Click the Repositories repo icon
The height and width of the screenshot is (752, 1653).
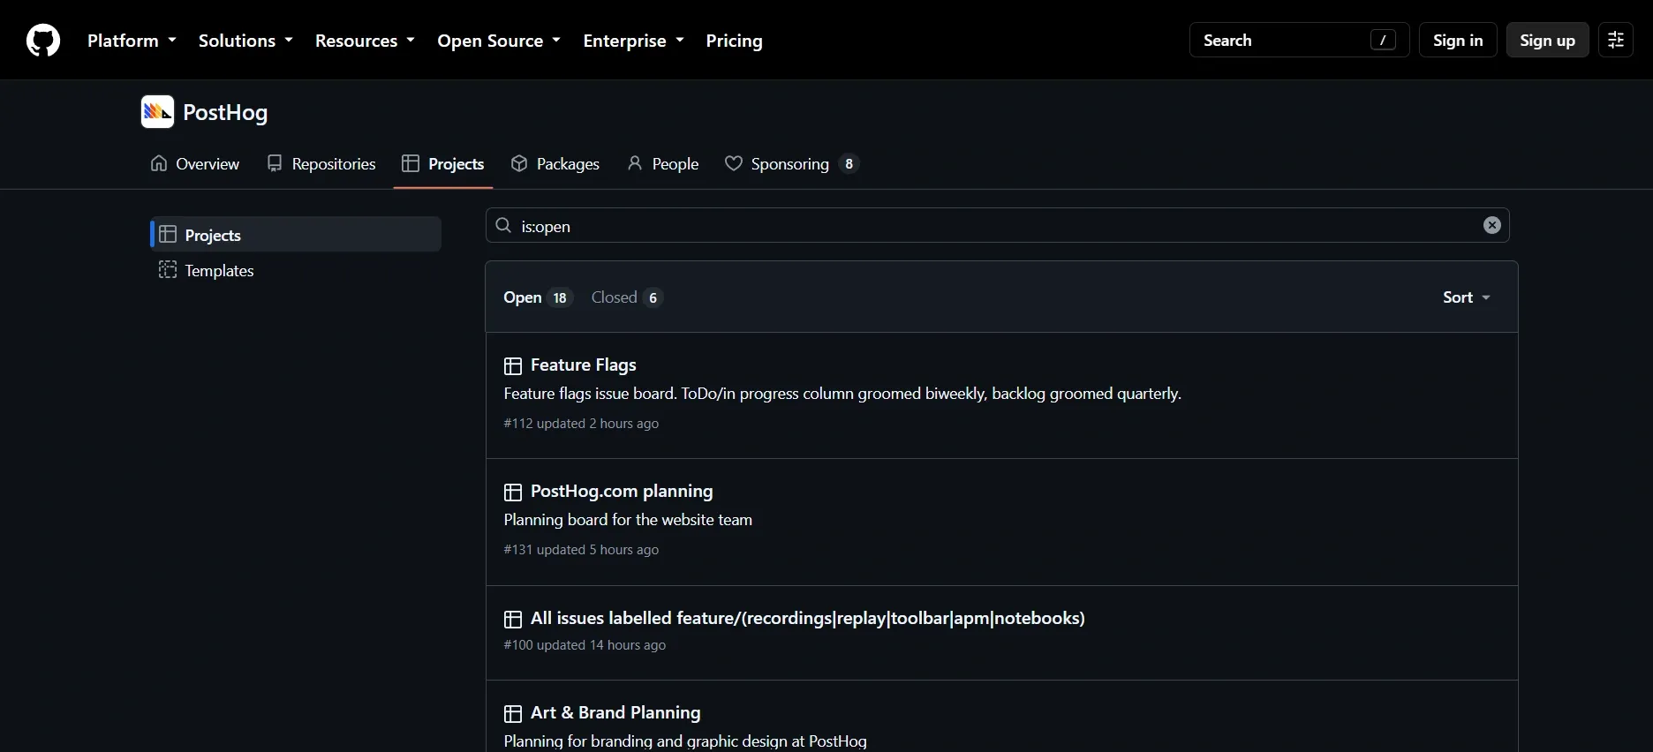pos(275,163)
